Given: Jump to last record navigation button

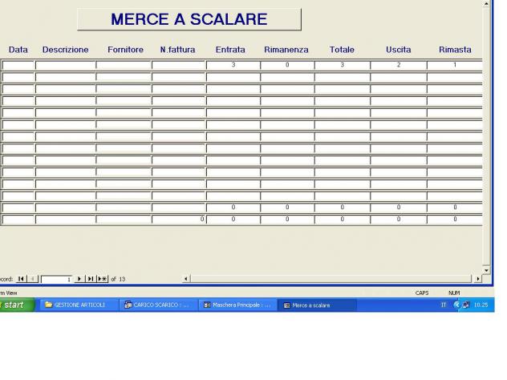Looking at the screenshot, I should pyautogui.click(x=91, y=278).
